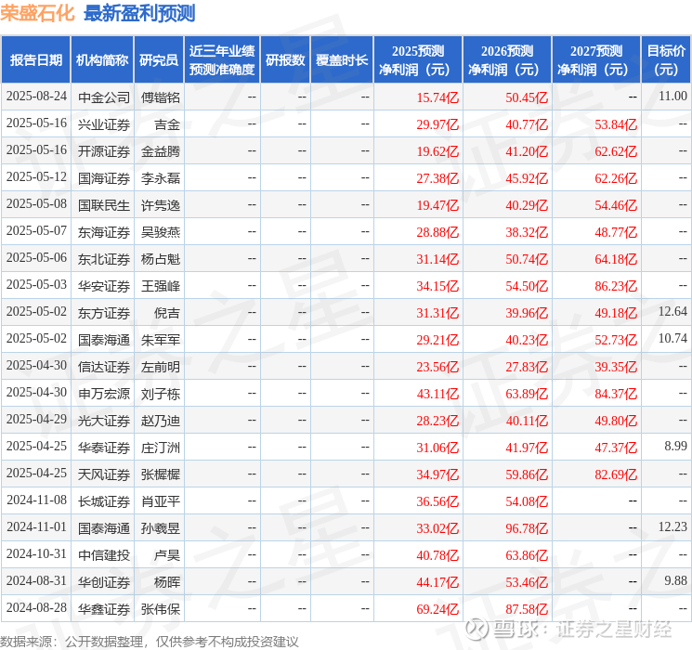The width and height of the screenshot is (692, 650).
Task: Click the 研报数 column header
Action: pyautogui.click(x=285, y=60)
